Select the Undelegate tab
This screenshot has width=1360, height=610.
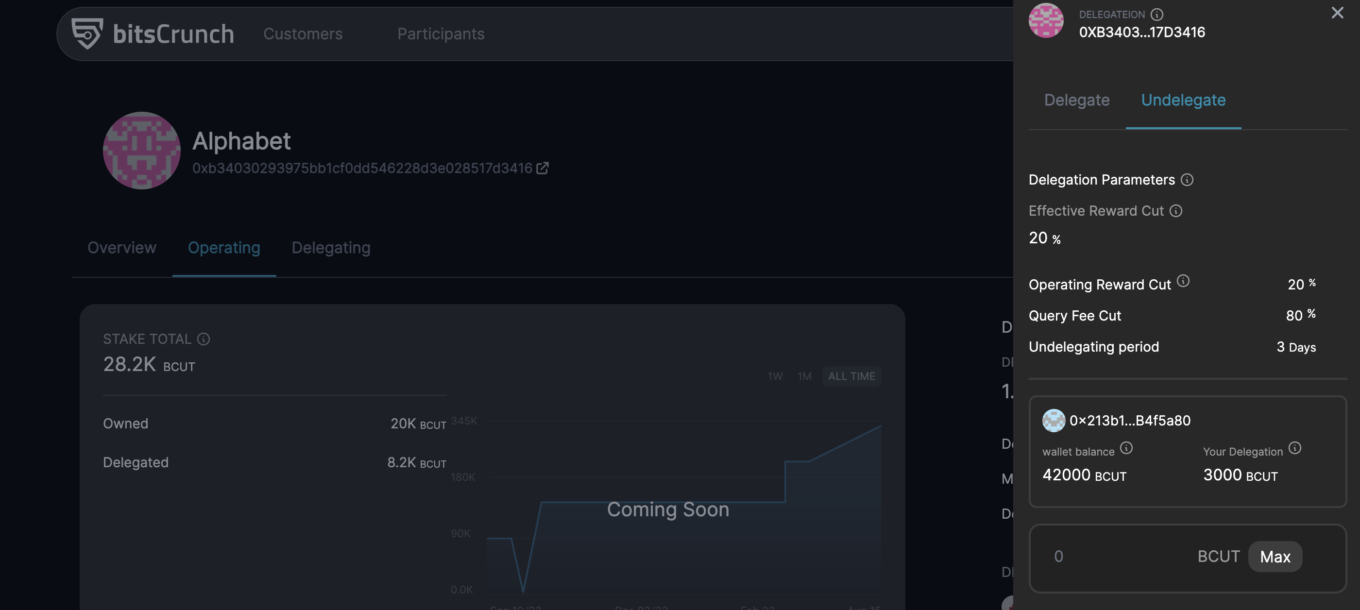click(x=1183, y=100)
